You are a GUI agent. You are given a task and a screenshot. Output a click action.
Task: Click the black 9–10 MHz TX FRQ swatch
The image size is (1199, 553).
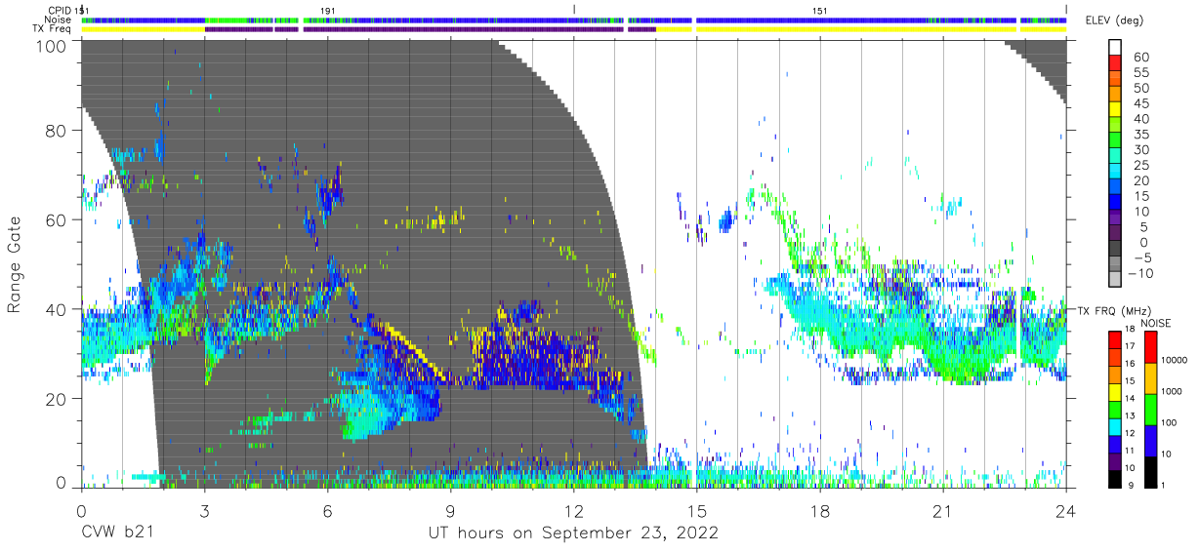click(1114, 479)
